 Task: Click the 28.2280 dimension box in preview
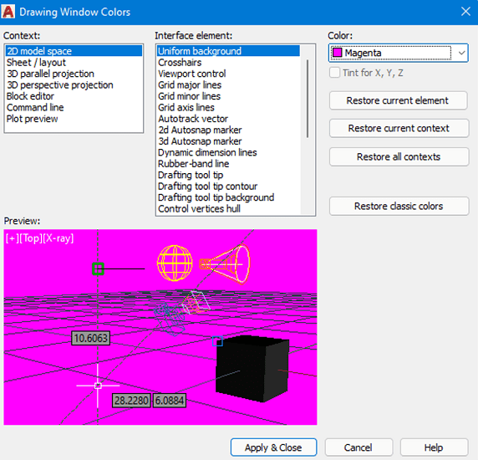131,401
